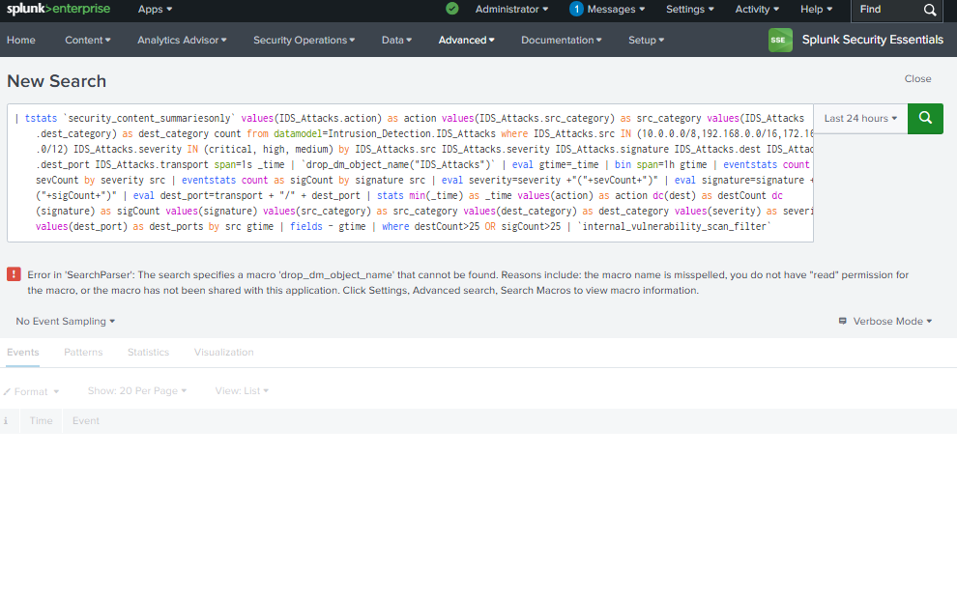Open the No Event Sampling dropdown
Viewport: 957px width, 599px height.
65,320
